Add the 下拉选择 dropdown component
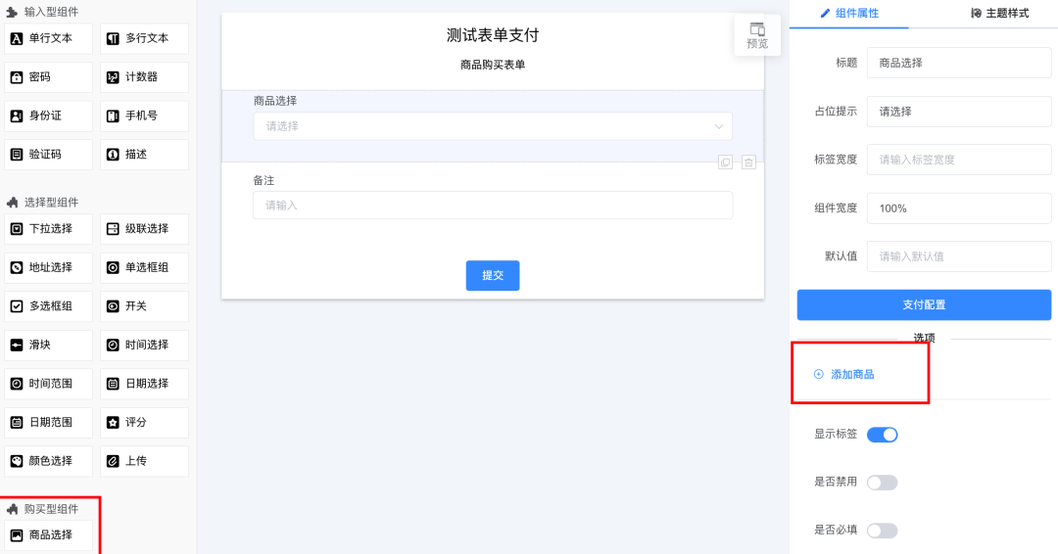Viewport: 1058px width, 554px height. (x=49, y=229)
